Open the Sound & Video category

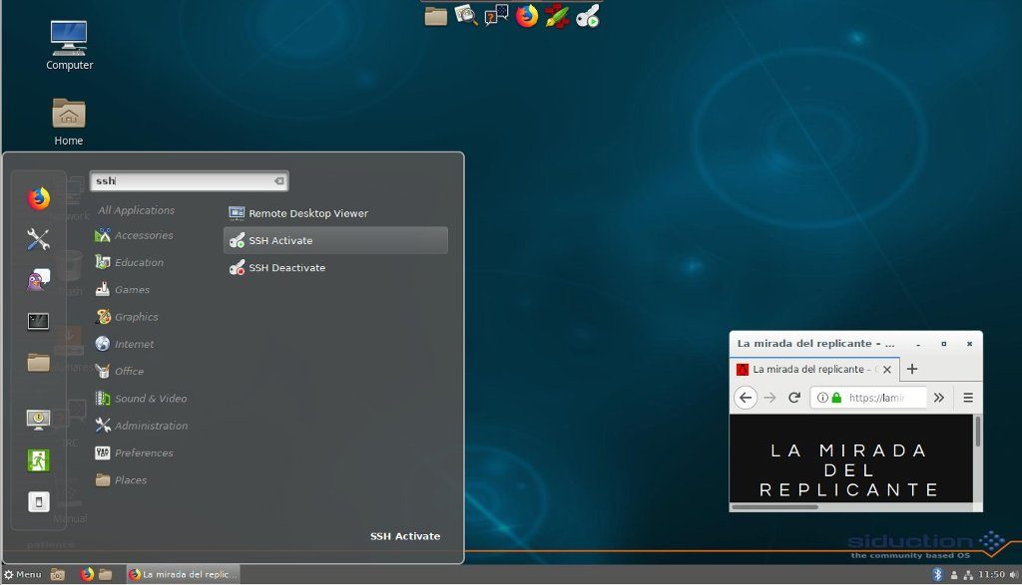[x=151, y=399]
